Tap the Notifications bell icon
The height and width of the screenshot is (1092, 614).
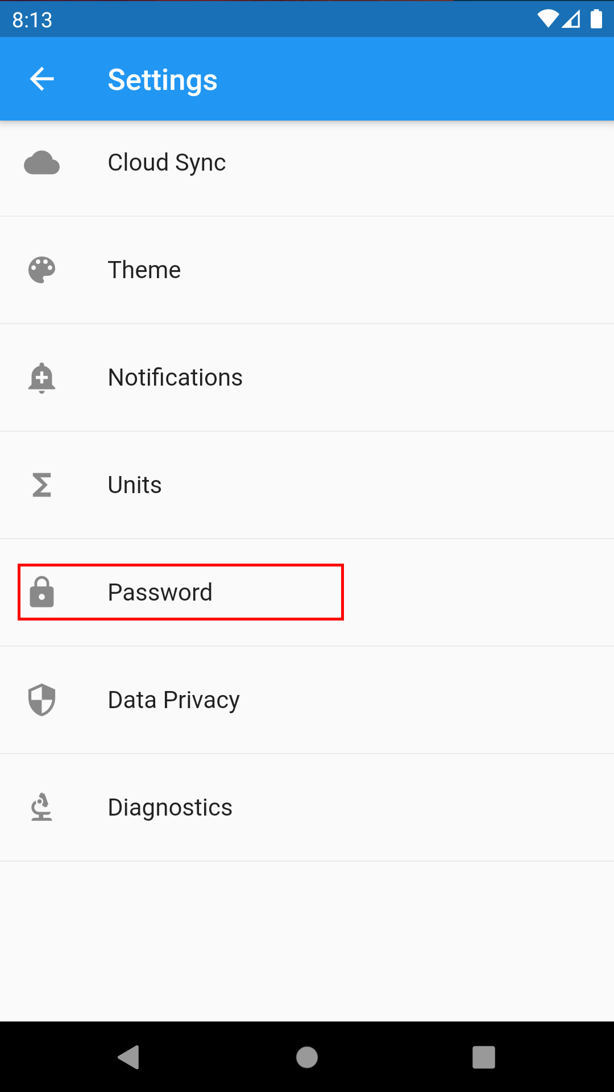coord(42,378)
